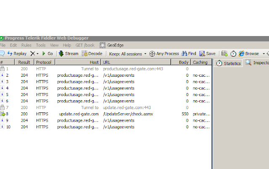Open the File menu

(x=3, y=45)
